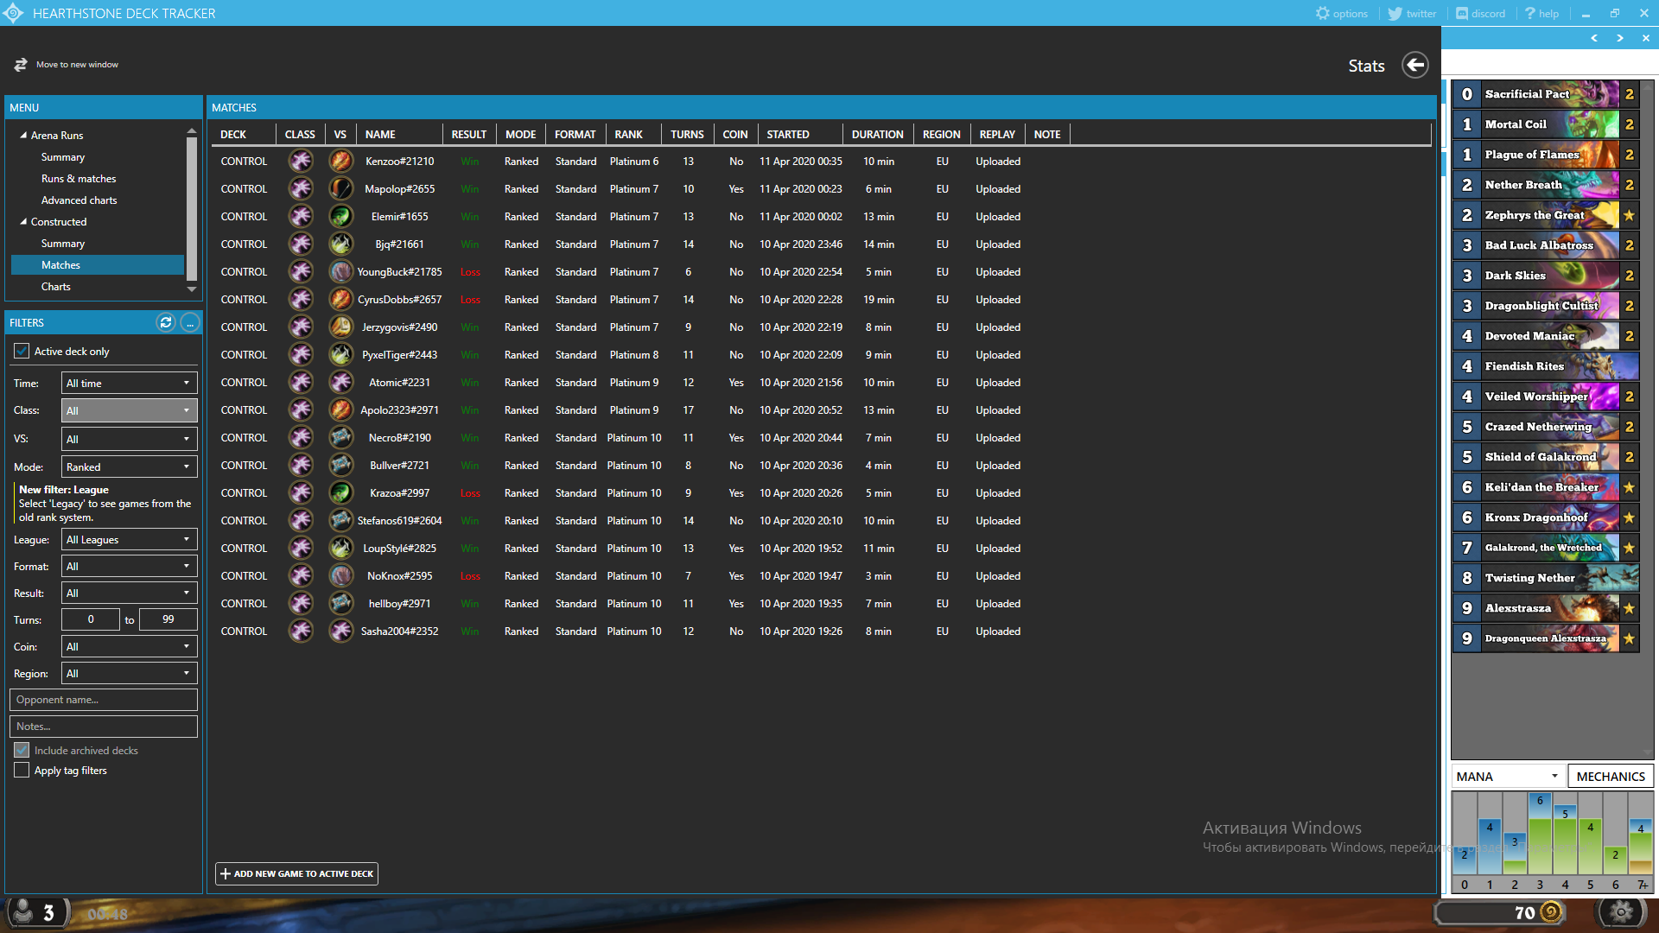Click Add New Game to Active Deck

click(x=296, y=873)
